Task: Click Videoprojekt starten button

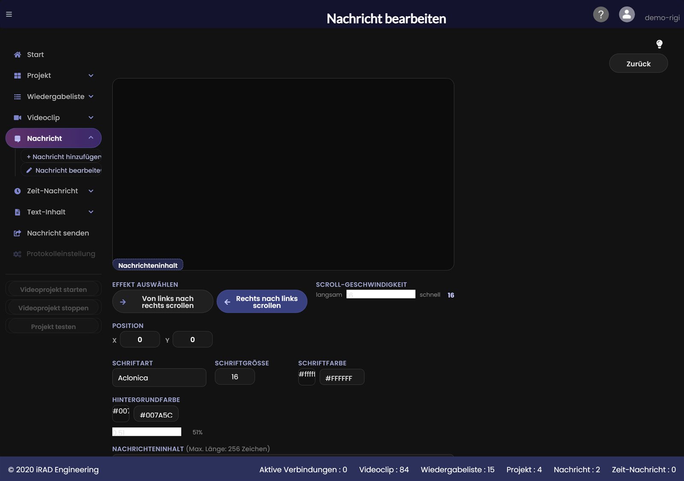Action: point(53,289)
